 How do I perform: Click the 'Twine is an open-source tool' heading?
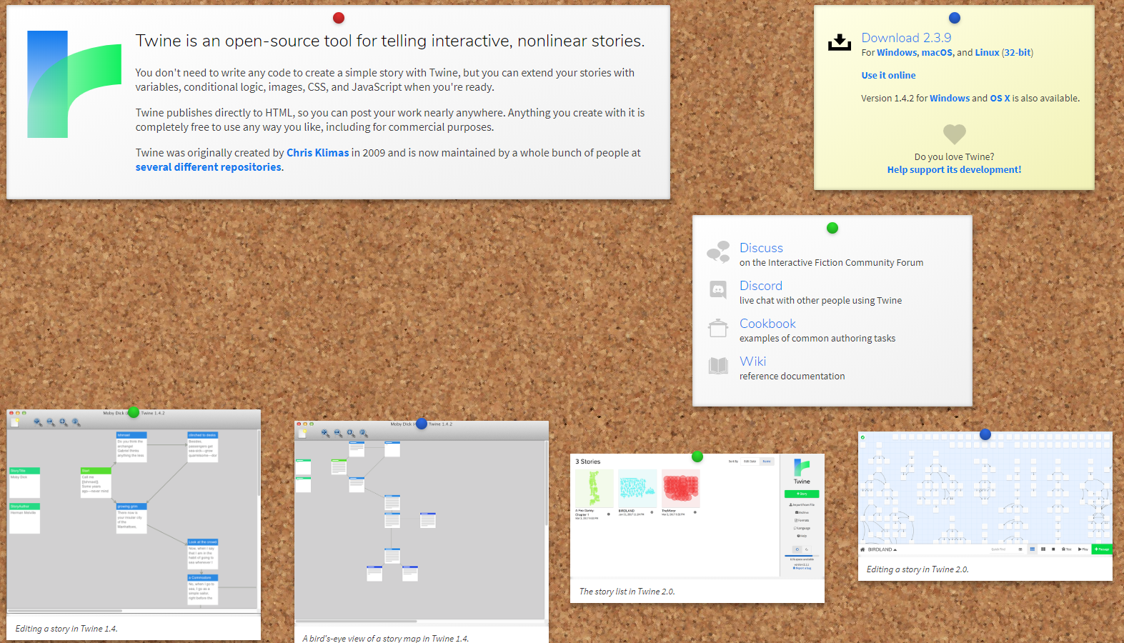coord(390,41)
